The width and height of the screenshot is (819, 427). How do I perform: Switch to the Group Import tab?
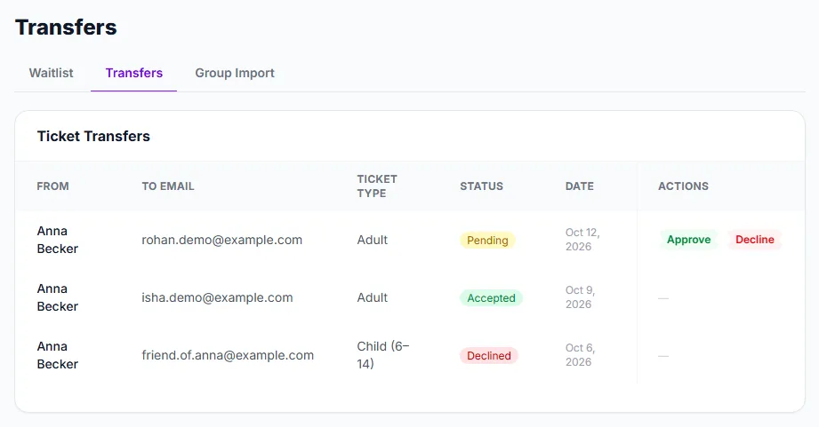click(x=235, y=73)
